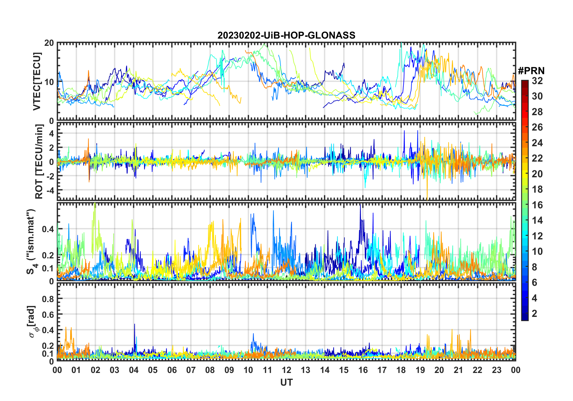The width and height of the screenshot is (573, 401).
Task: Click colorbar tick label 6
Action: point(534,282)
